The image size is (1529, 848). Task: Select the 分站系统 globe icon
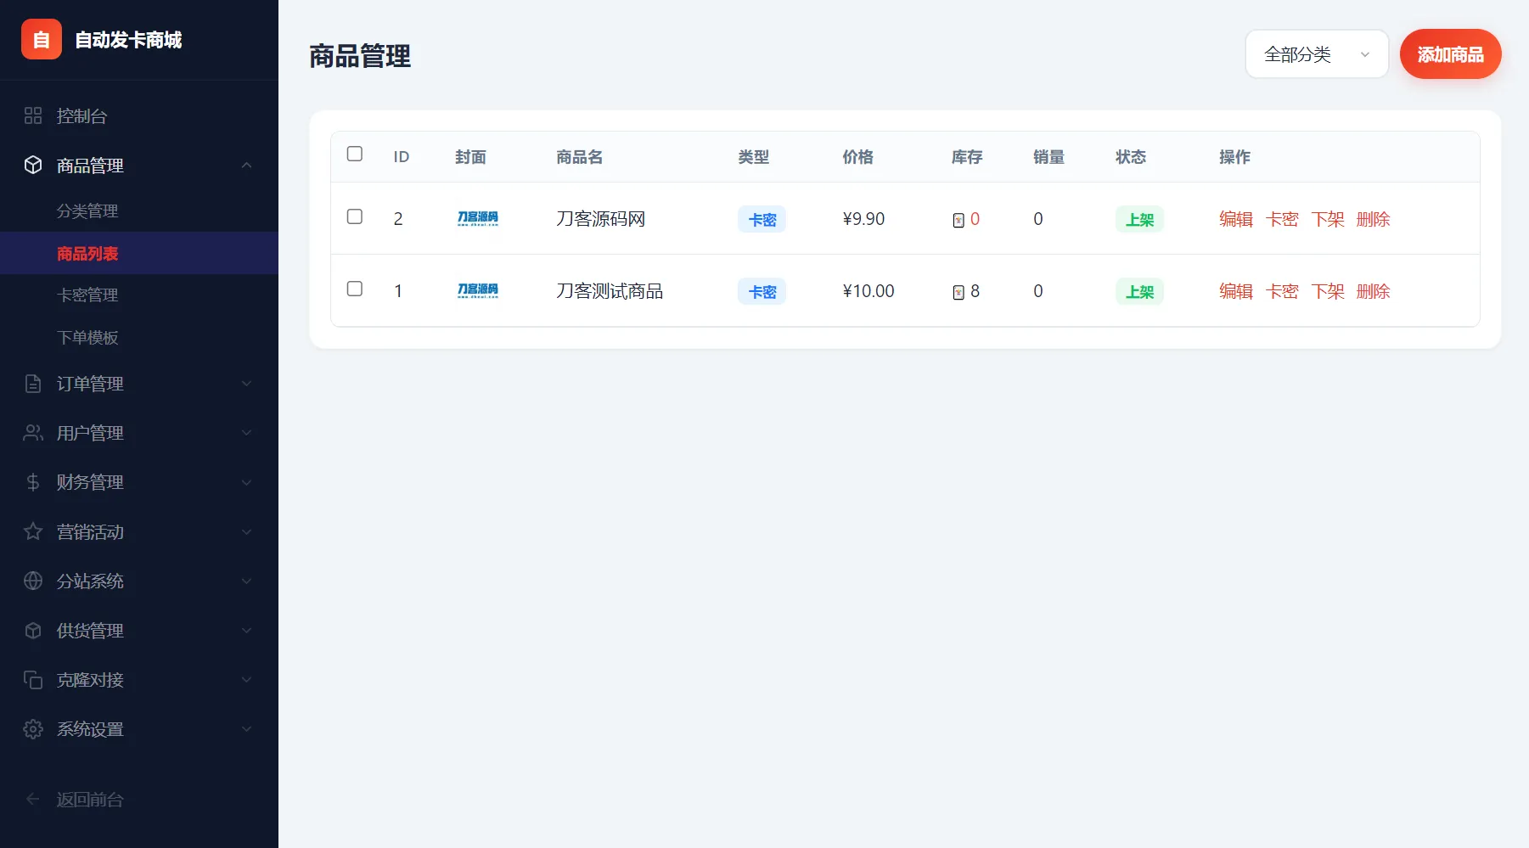coord(32,581)
